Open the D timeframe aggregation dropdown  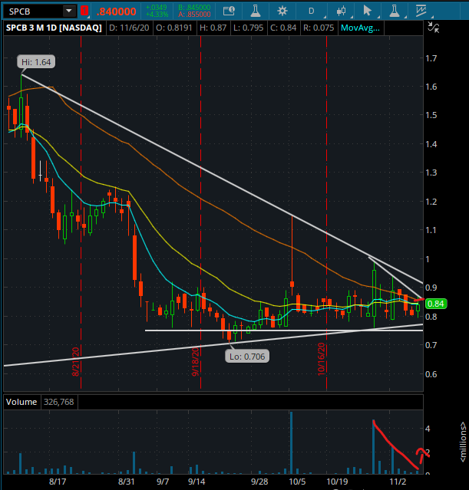pos(312,12)
